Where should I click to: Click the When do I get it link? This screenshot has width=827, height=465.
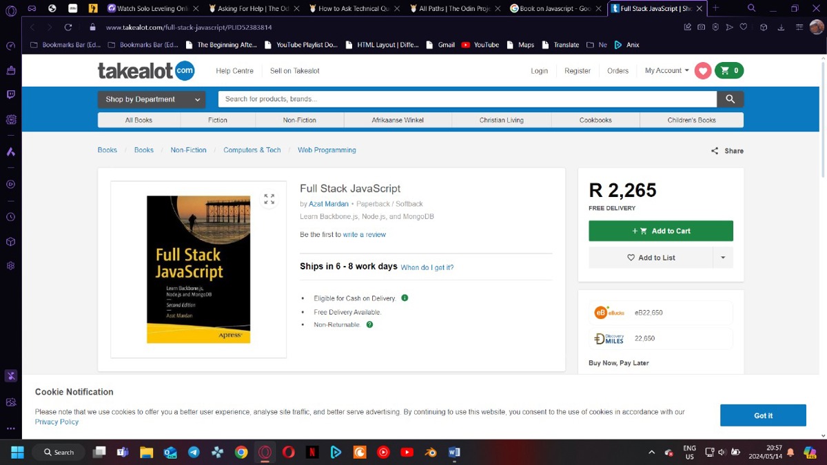pos(427,267)
